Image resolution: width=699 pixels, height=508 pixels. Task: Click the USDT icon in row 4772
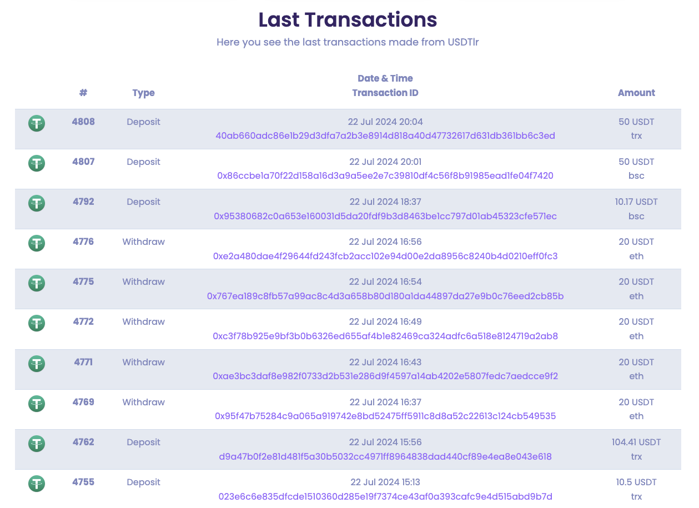click(x=37, y=323)
